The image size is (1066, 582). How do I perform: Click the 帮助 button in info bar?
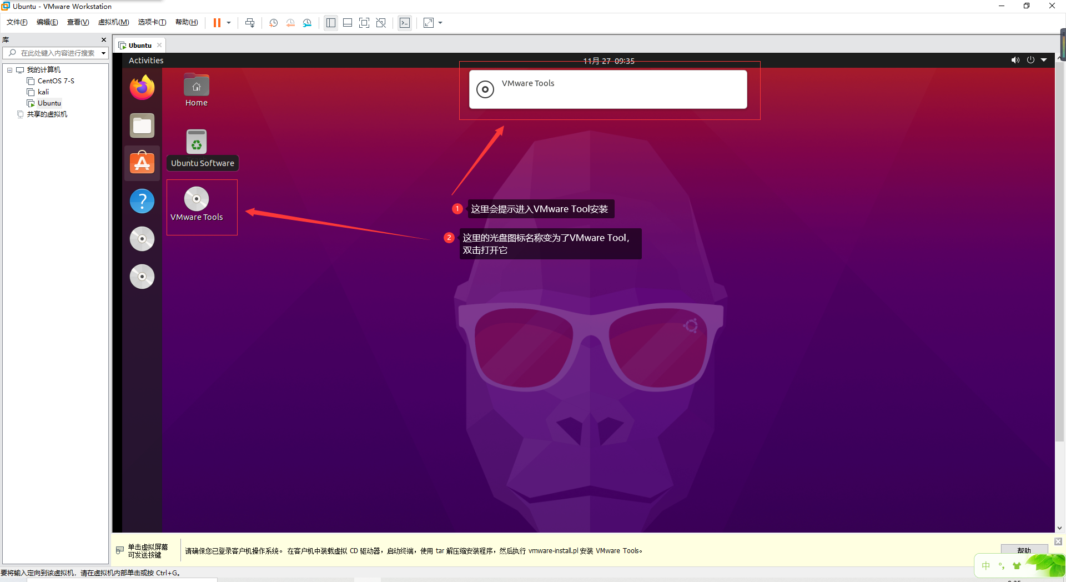pos(1024,550)
